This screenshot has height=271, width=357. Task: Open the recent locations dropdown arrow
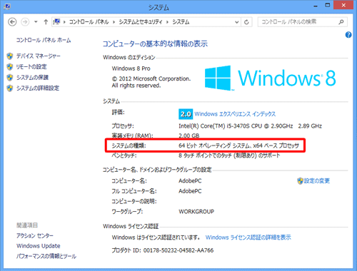coord(36,22)
